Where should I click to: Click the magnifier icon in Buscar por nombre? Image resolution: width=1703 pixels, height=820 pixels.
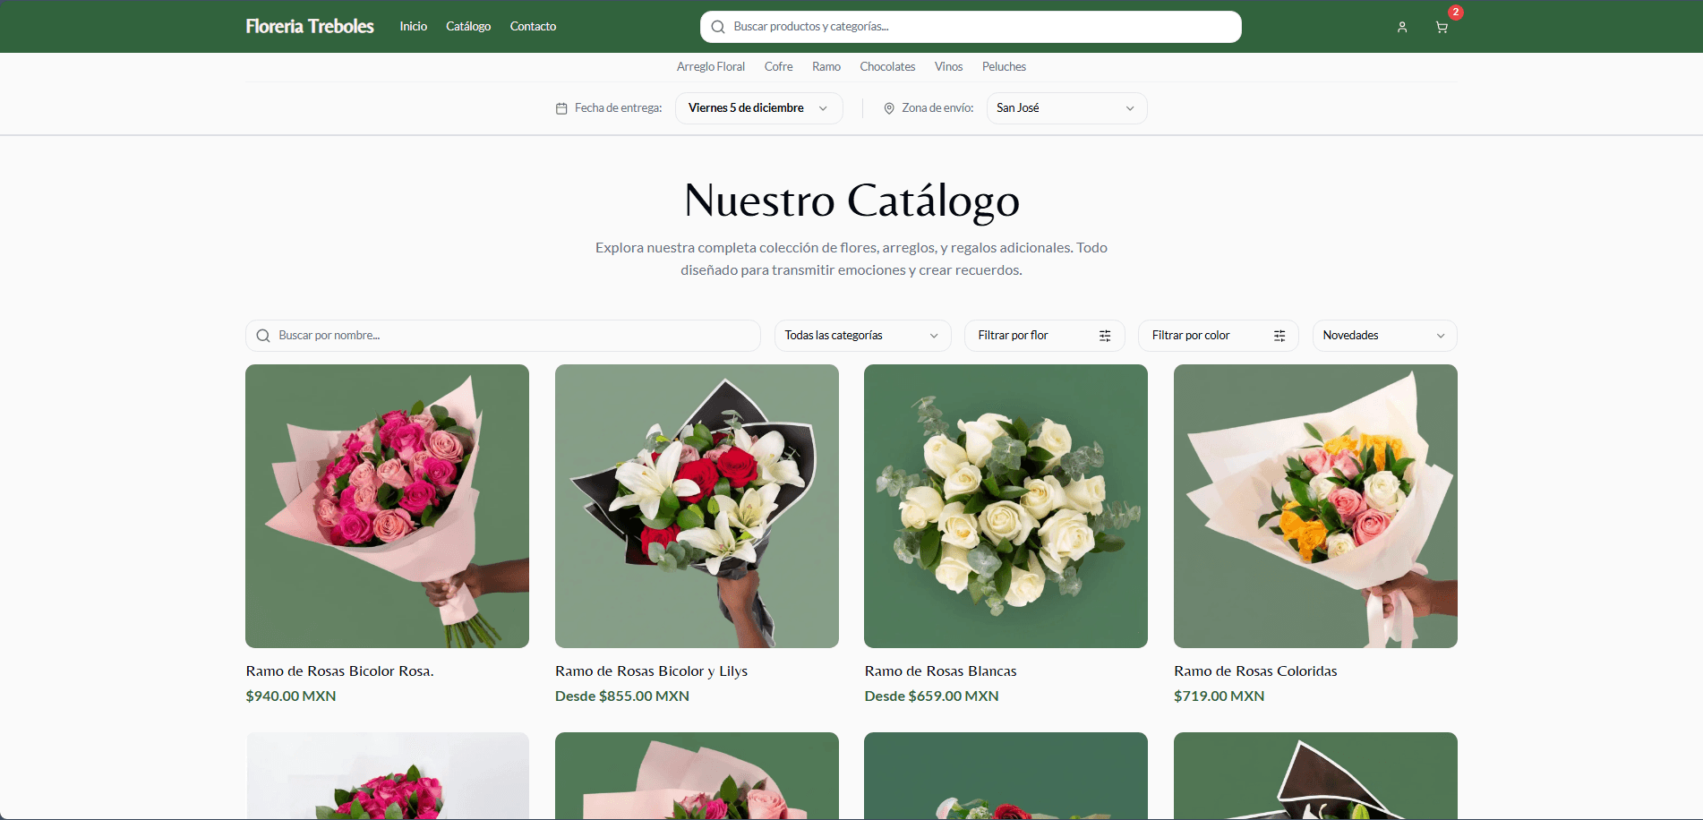click(263, 336)
